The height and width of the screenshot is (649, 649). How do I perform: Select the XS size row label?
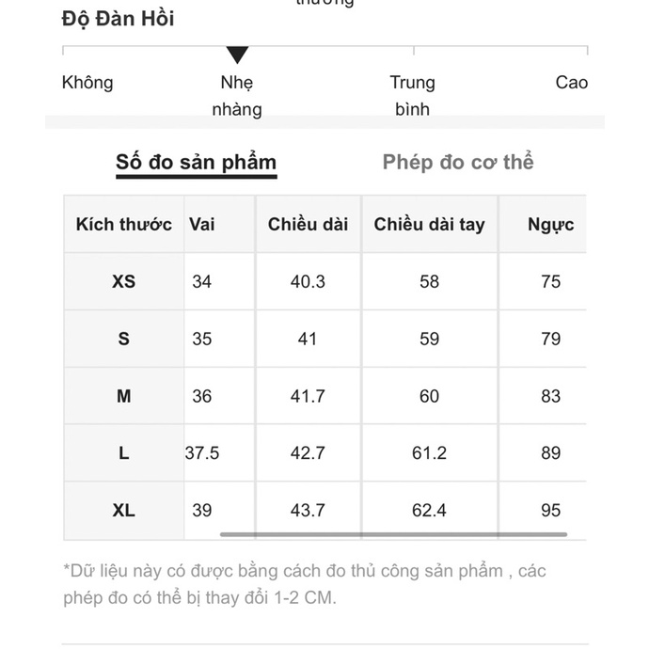point(124,281)
